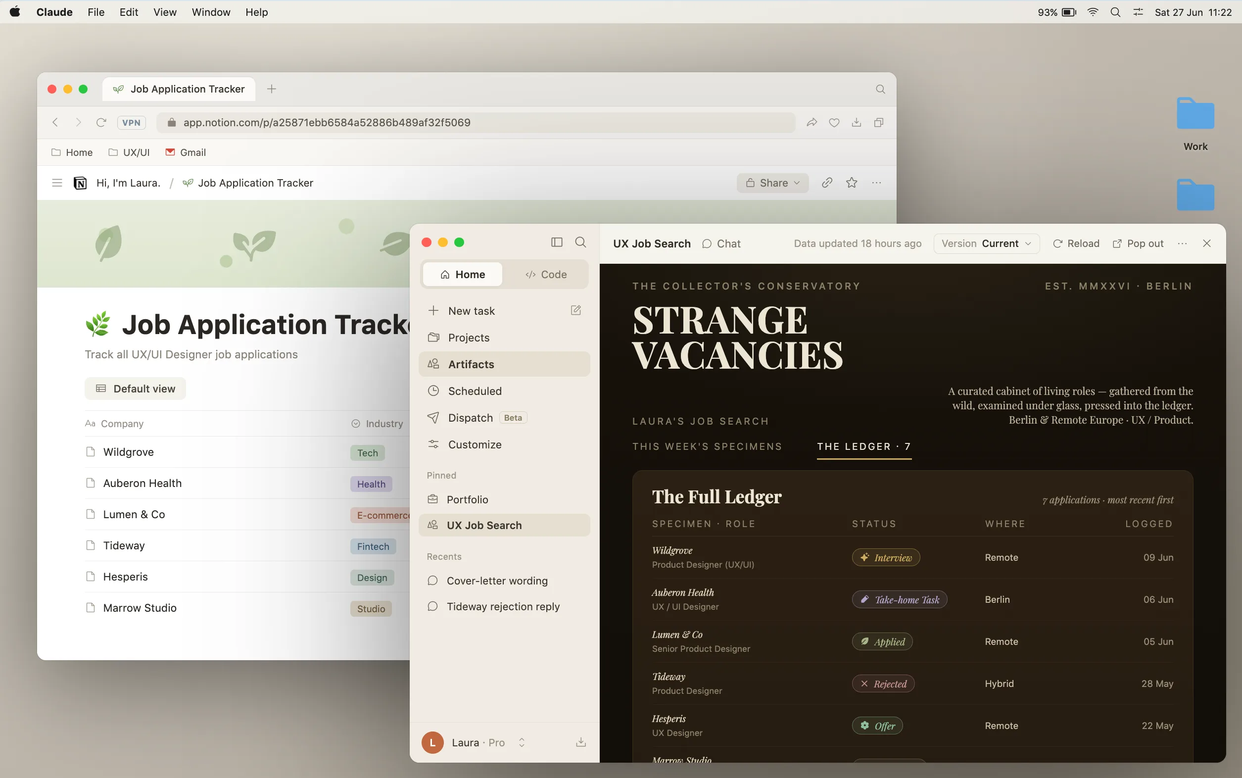
Task: Open the Window menu in the menu bar
Action: pyautogui.click(x=211, y=12)
